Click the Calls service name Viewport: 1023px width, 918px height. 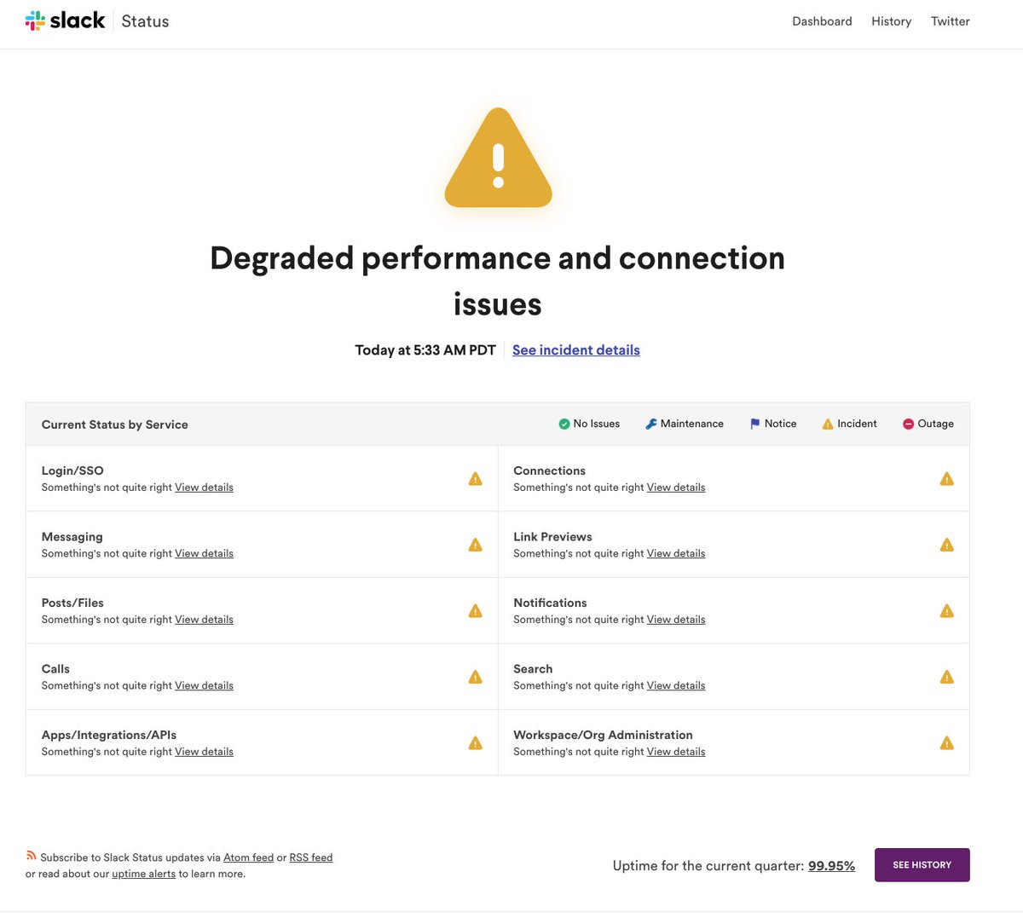(x=55, y=669)
